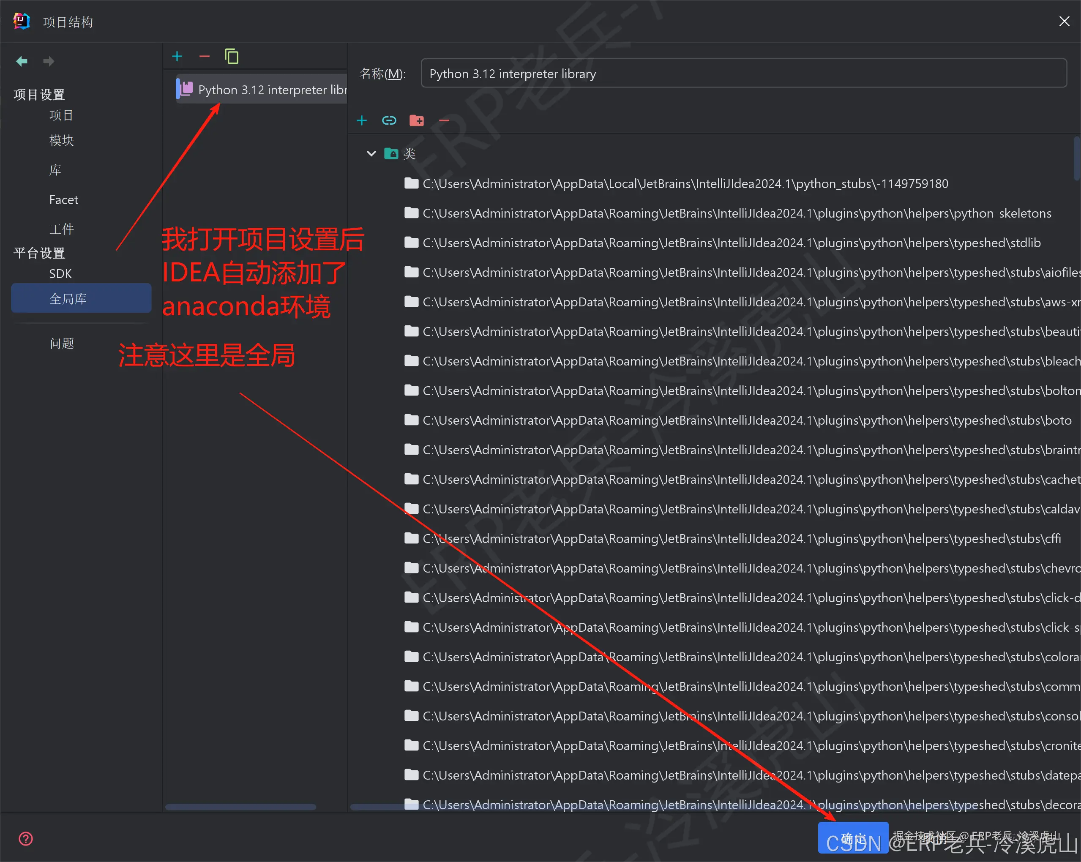Remove the selected global library
Viewport: 1081px width, 862px height.
click(x=205, y=56)
